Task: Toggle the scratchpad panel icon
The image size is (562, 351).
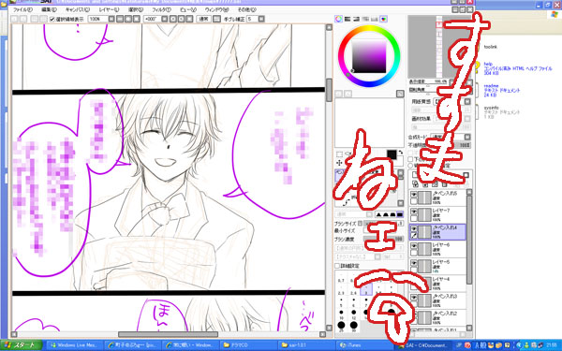Action: [x=383, y=19]
